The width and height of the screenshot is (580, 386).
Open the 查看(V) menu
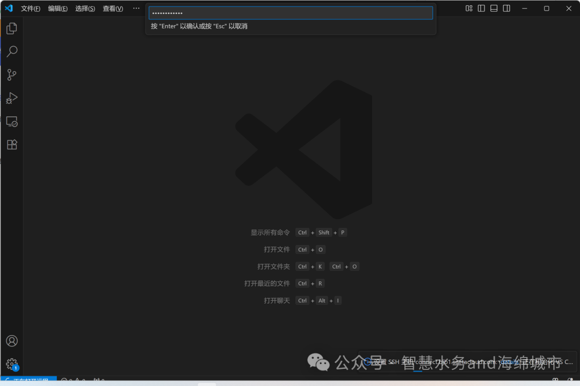(x=113, y=9)
